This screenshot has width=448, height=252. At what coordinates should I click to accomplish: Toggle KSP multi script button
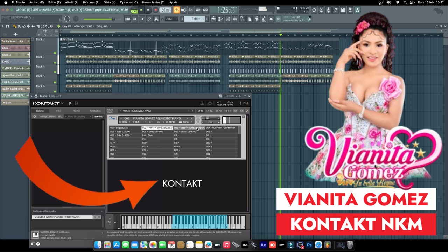coord(235,111)
